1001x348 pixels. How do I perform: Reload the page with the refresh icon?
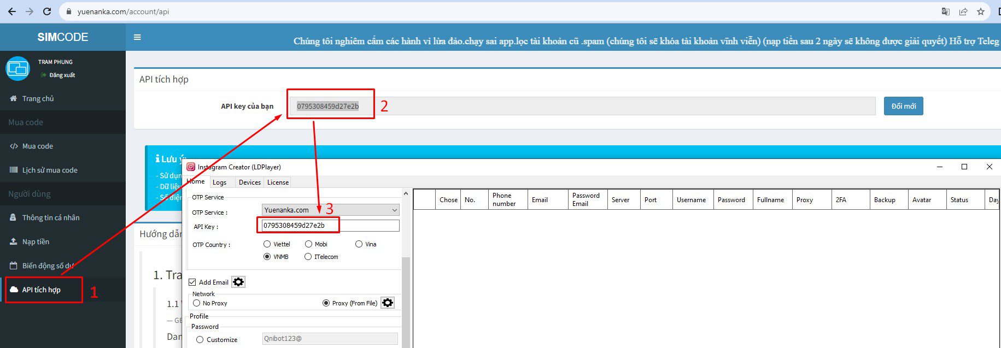tap(47, 11)
